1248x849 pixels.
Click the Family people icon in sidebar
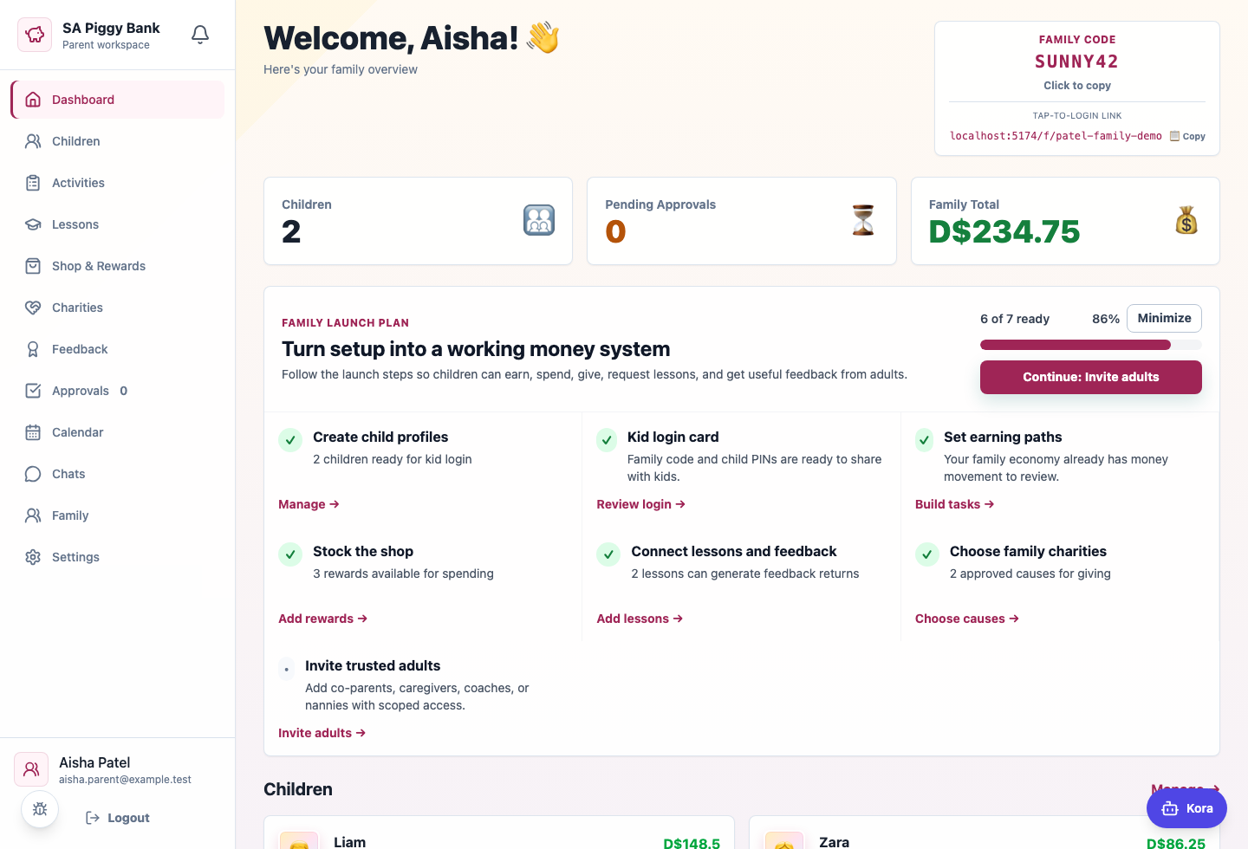click(33, 515)
